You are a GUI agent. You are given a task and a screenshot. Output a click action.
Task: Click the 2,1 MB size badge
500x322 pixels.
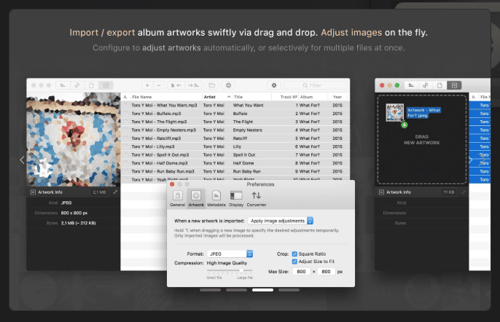[x=99, y=192]
